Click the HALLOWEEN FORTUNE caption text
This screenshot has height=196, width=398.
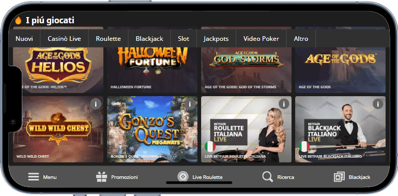pyautogui.click(x=131, y=87)
